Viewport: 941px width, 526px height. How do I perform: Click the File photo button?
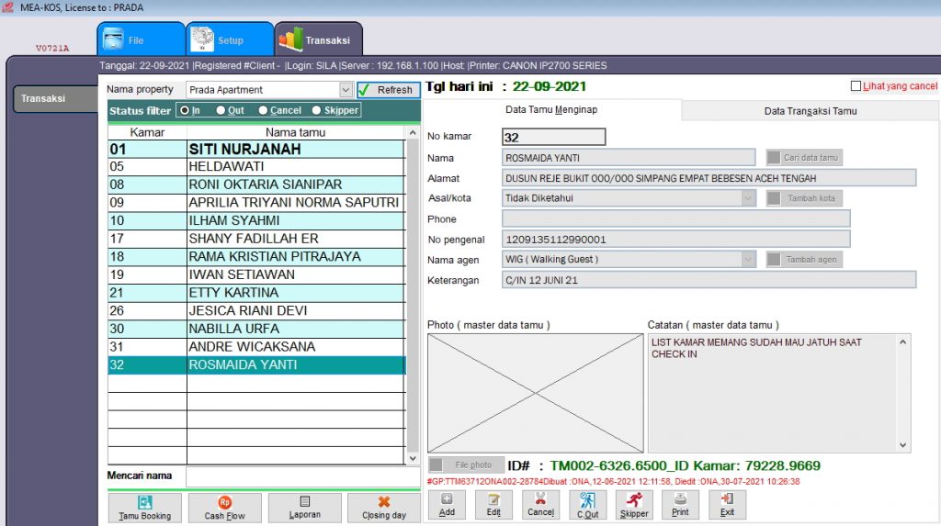pyautogui.click(x=466, y=464)
